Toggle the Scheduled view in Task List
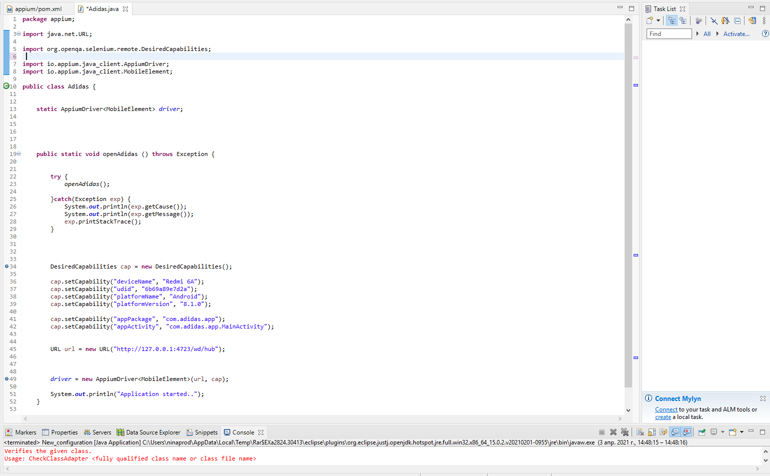Image resolution: width=770 pixels, height=476 pixels. tap(683, 20)
